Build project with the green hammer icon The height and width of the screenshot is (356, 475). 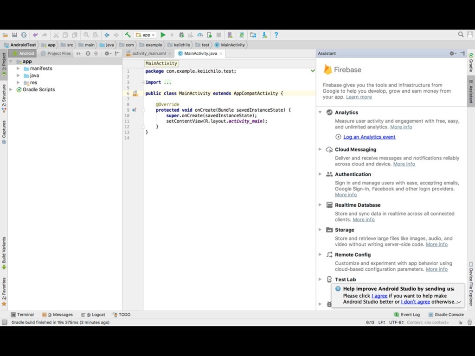(x=128, y=35)
